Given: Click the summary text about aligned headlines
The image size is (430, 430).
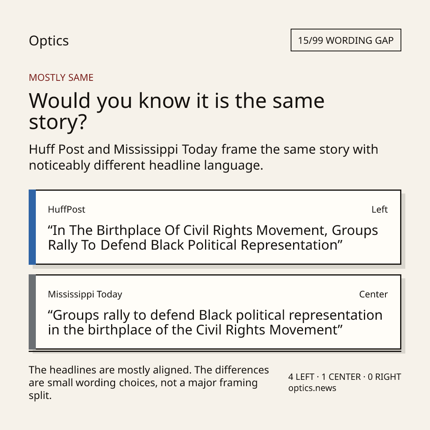Looking at the screenshot, I should coord(149,383).
